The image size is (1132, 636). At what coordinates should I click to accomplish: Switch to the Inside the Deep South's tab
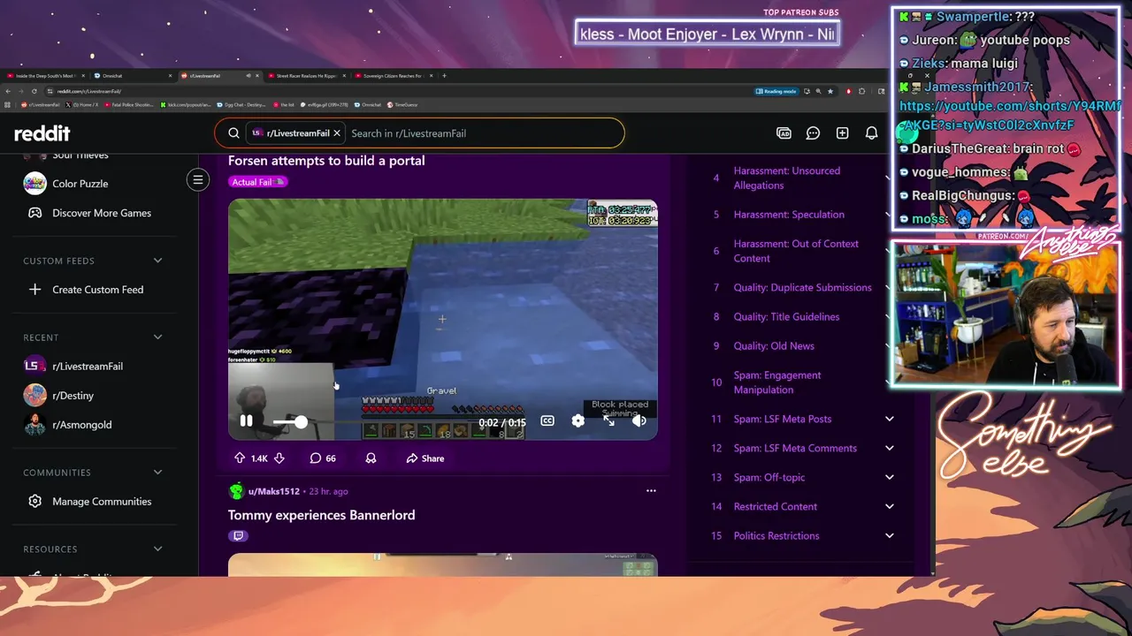point(44,76)
